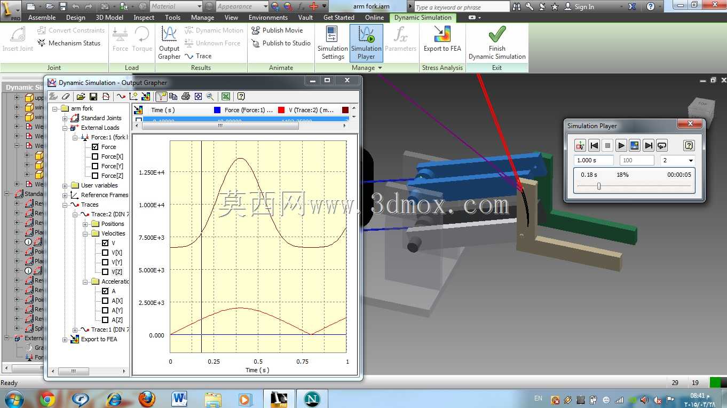Uncheck the V velocity checkbox
727x408 pixels.
point(105,243)
